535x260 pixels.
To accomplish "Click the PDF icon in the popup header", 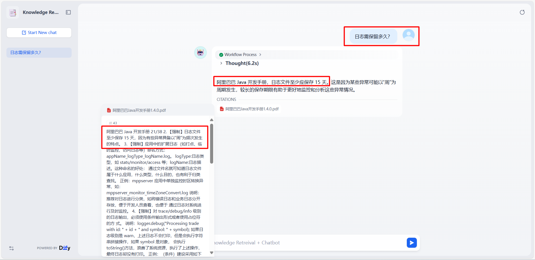I will (x=109, y=110).
